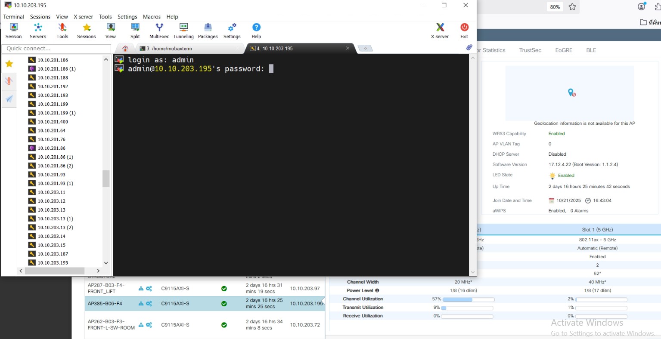Click the Tunneling toolbar icon
661x339 pixels.
point(183,31)
